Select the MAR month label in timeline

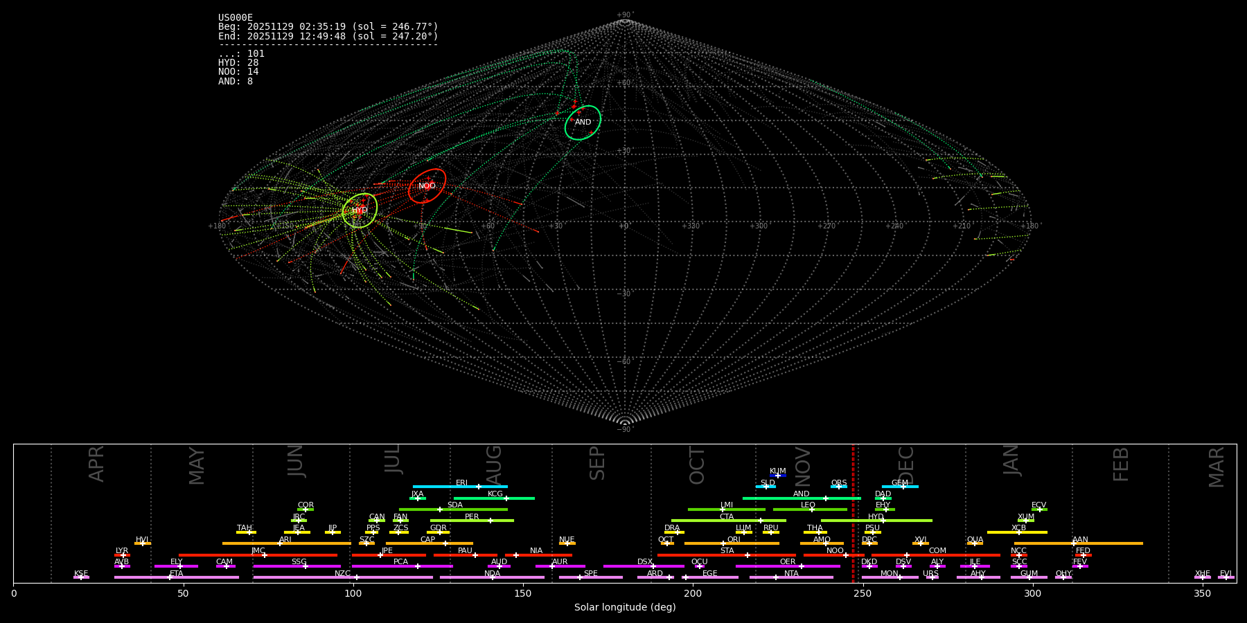click(x=1217, y=467)
